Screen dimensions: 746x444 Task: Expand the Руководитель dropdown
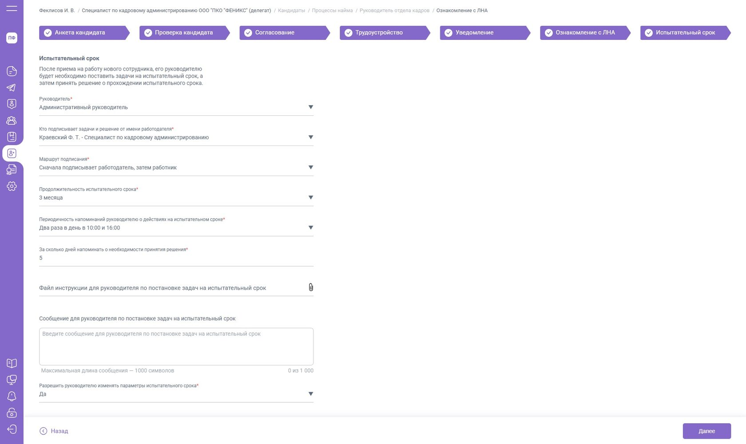pyautogui.click(x=310, y=107)
